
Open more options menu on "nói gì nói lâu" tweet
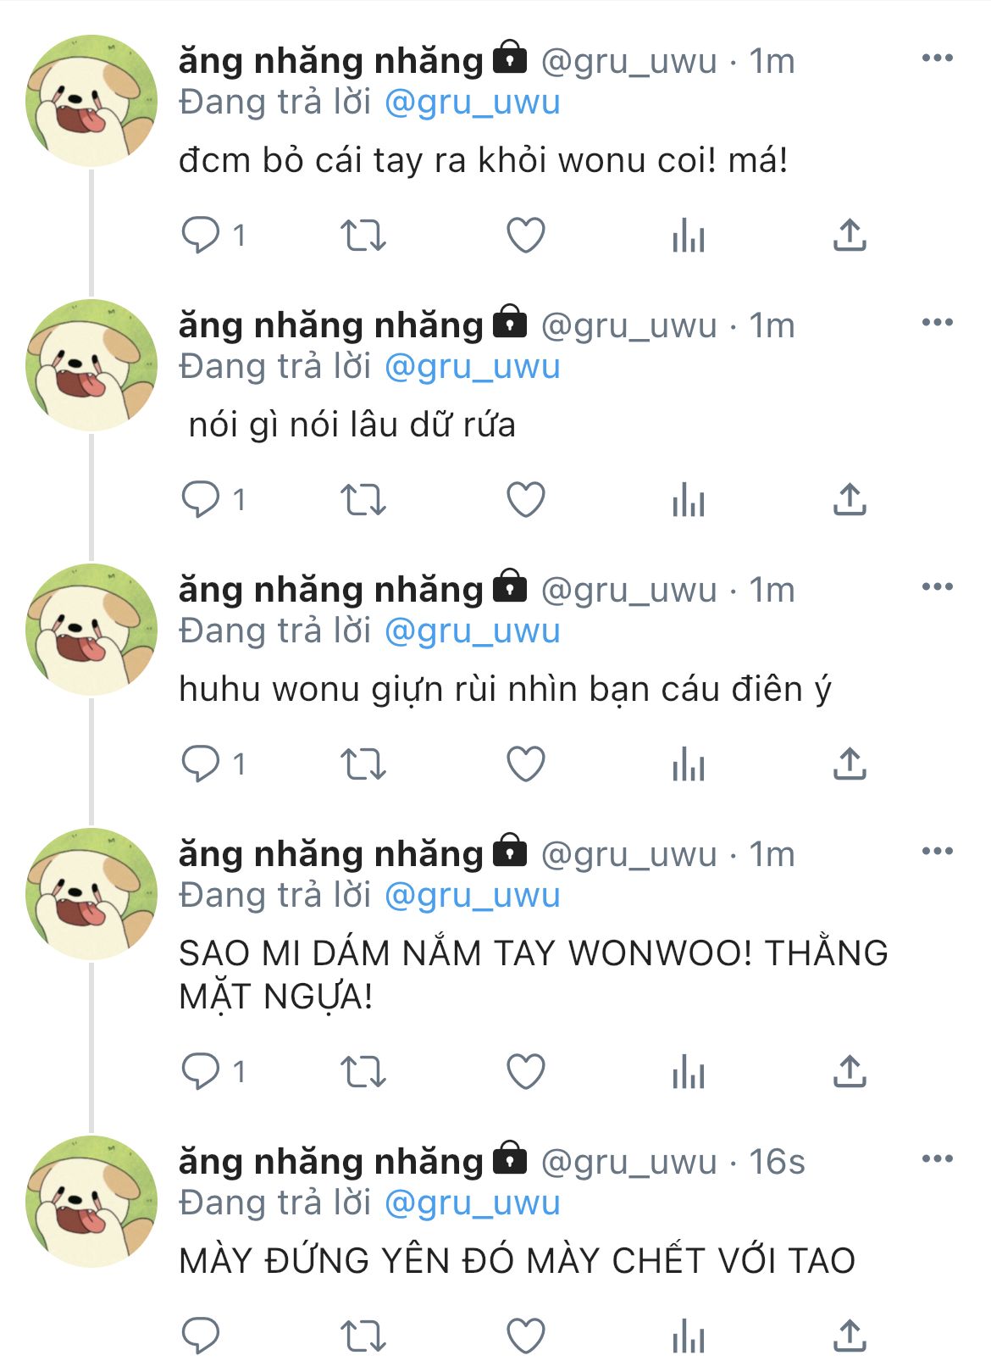pyautogui.click(x=937, y=322)
